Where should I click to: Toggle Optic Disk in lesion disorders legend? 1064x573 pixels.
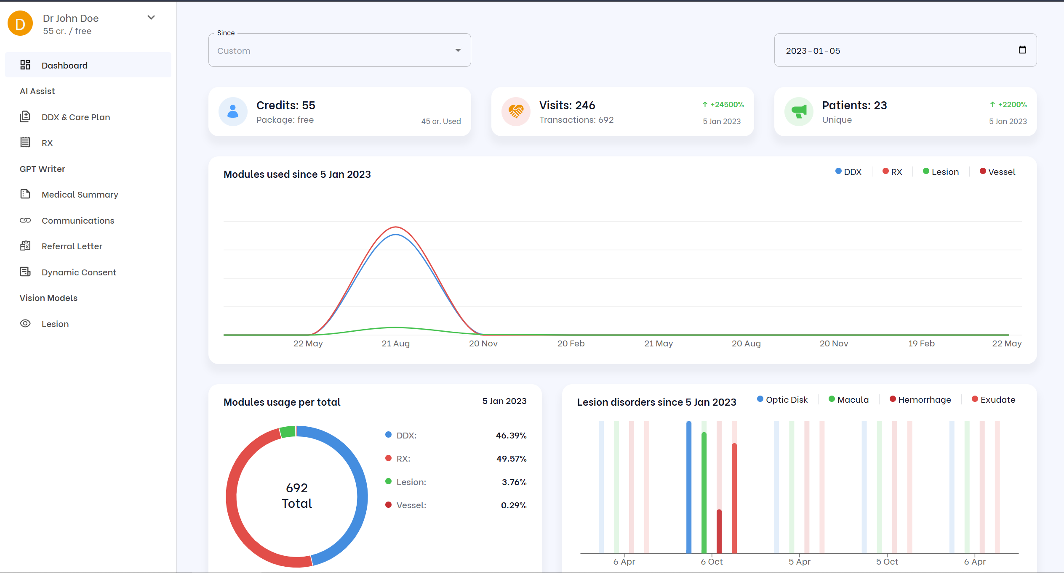click(782, 400)
